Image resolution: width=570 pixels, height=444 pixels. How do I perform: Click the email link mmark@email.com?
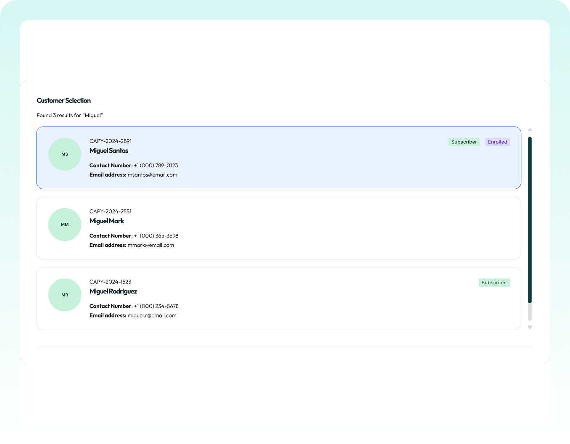pyautogui.click(x=150, y=245)
